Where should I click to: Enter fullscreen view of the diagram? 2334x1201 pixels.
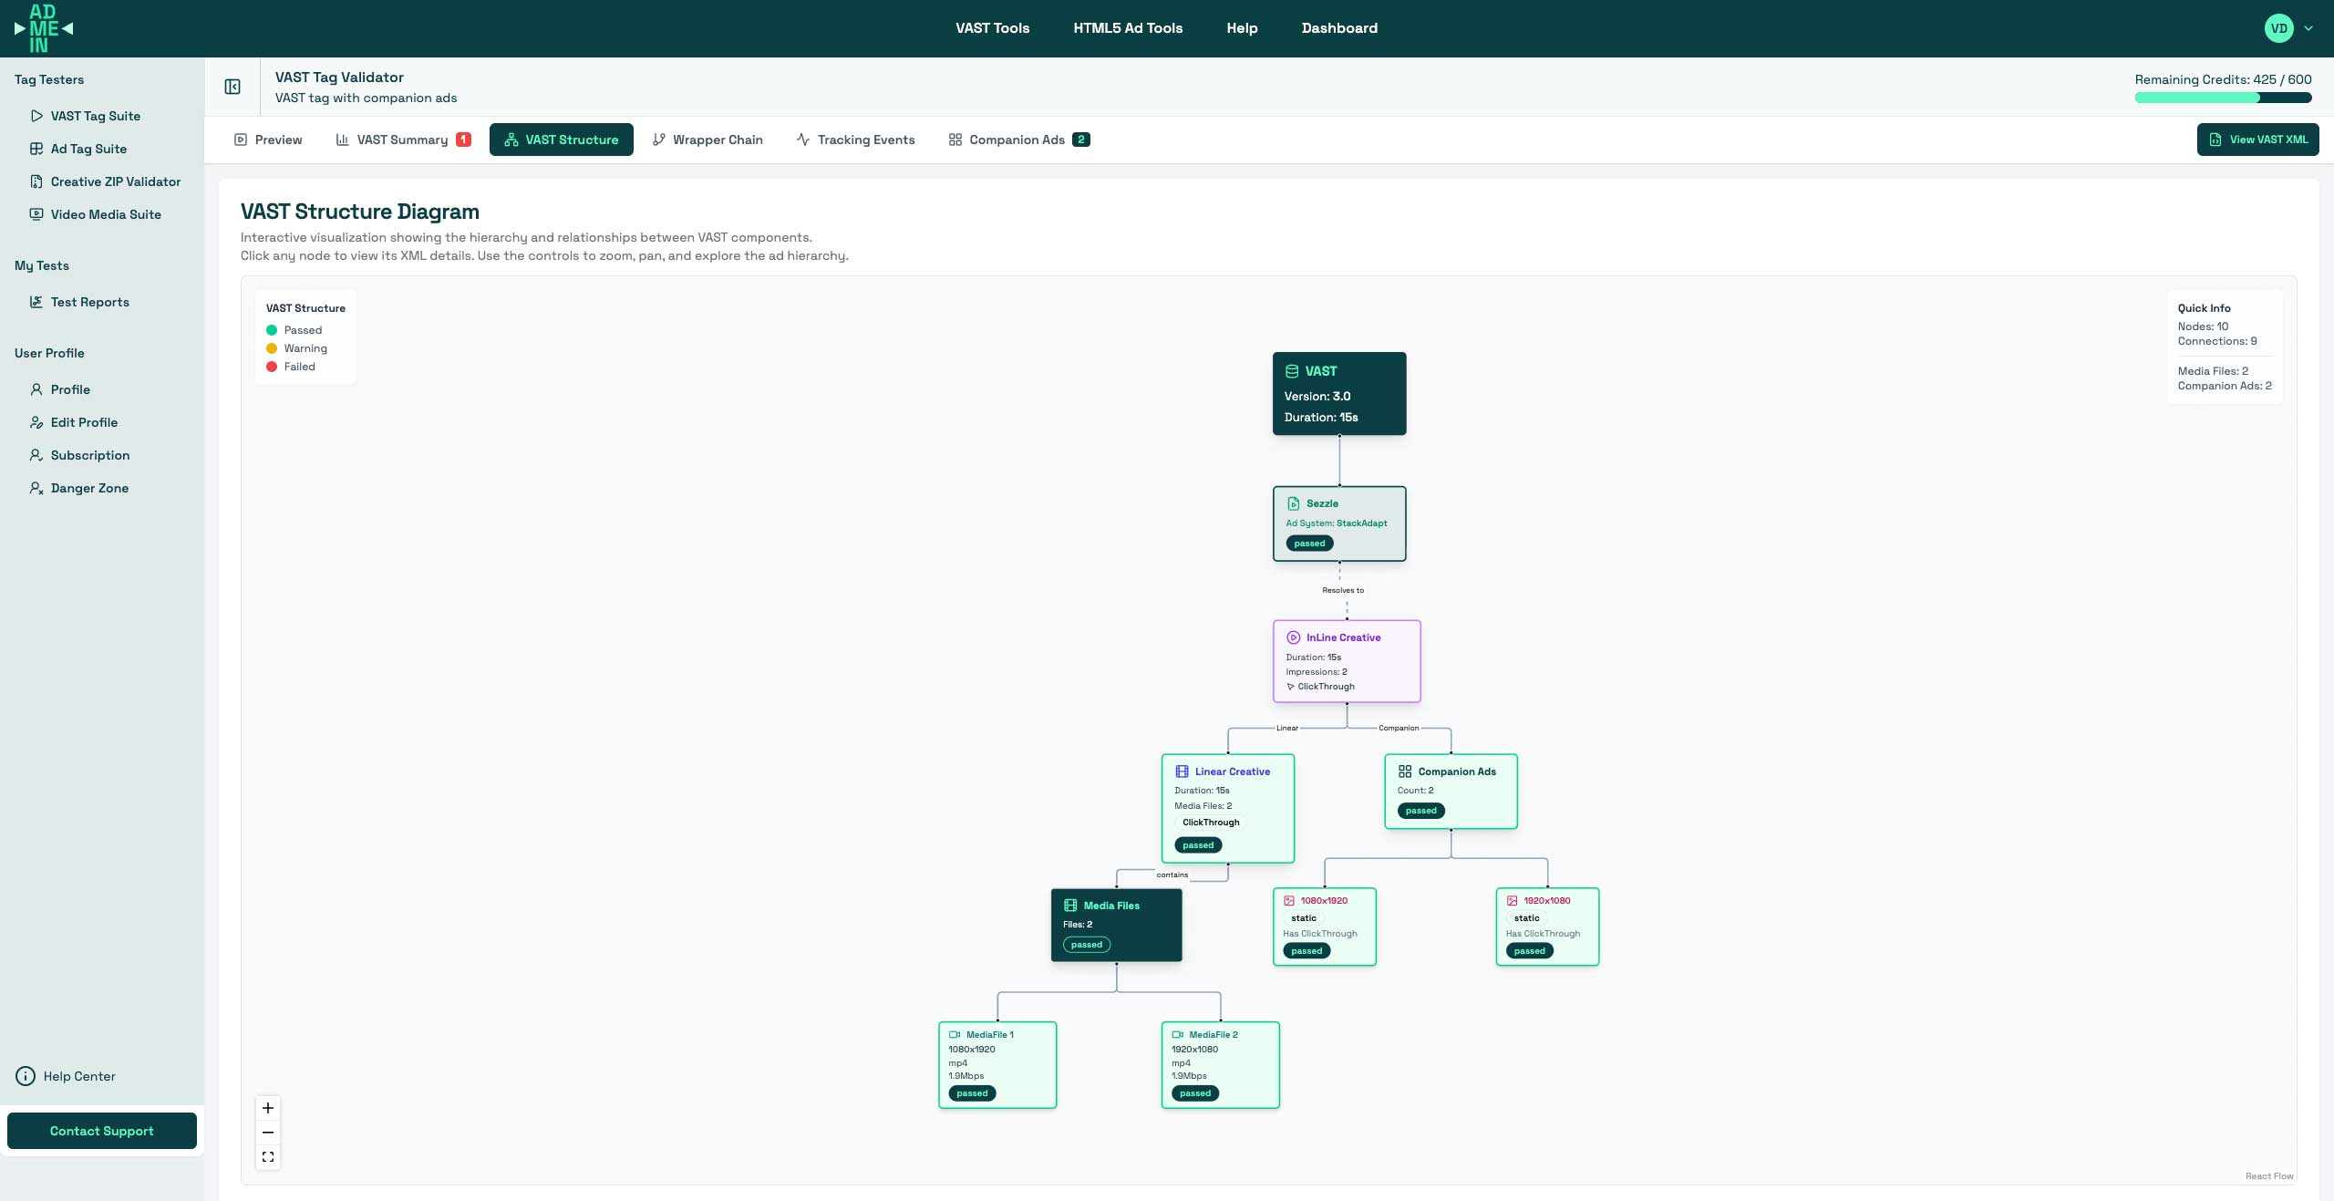(x=267, y=1156)
